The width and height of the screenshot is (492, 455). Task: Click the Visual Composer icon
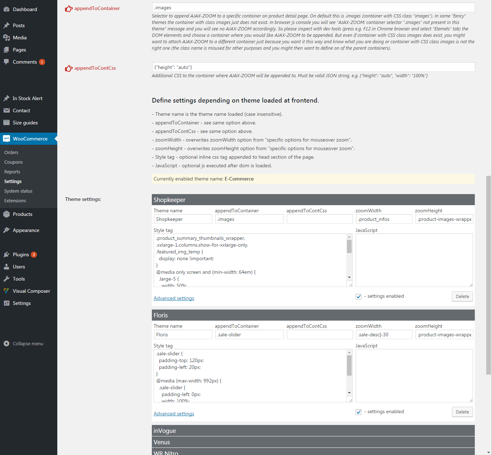point(6,291)
